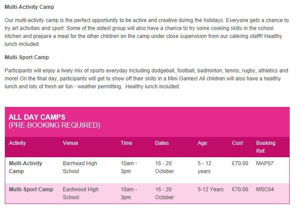Image resolution: width=299 pixels, height=212 pixels.
Task: Click the Cost column header
Action: pyautogui.click(x=238, y=143)
